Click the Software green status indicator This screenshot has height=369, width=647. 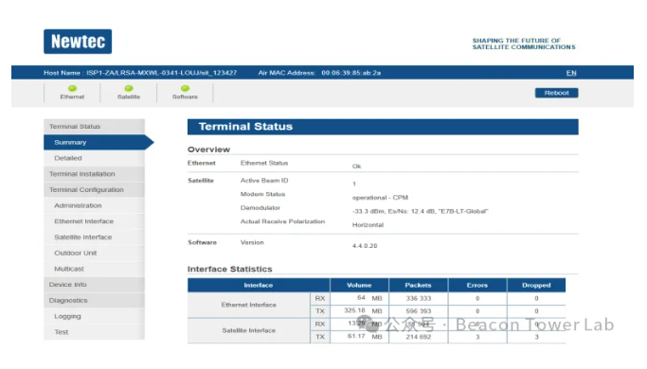[x=186, y=88]
